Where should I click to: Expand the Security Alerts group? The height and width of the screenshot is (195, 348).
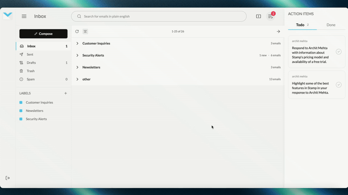click(77, 55)
